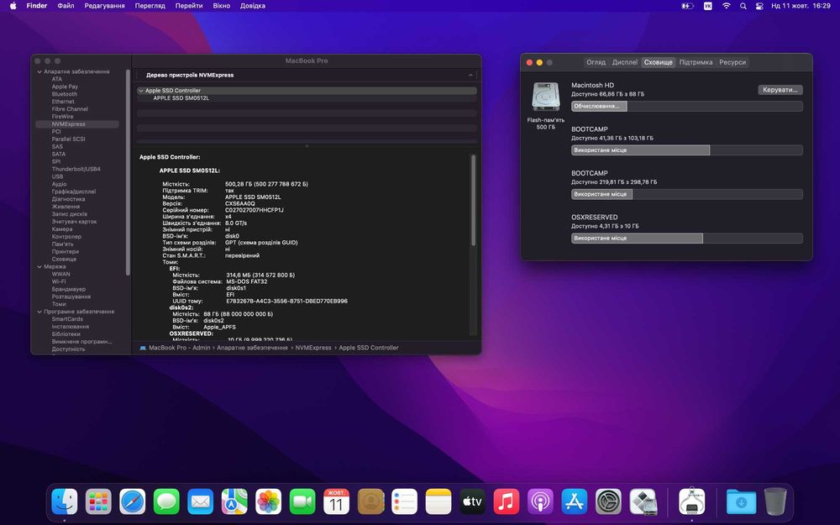Switch to the Ресурси tab
840x525 pixels.
(732, 63)
